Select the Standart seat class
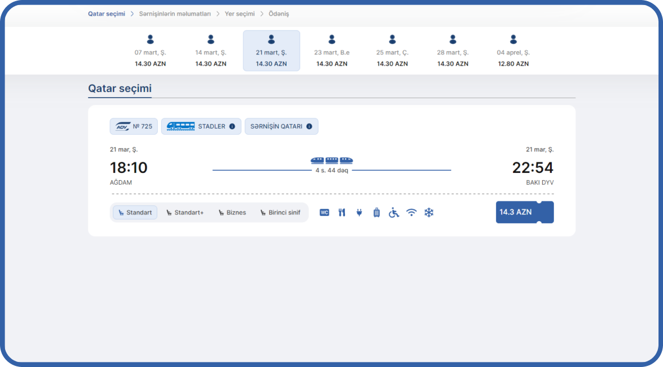Viewport: 663px width, 367px height. [x=135, y=213]
